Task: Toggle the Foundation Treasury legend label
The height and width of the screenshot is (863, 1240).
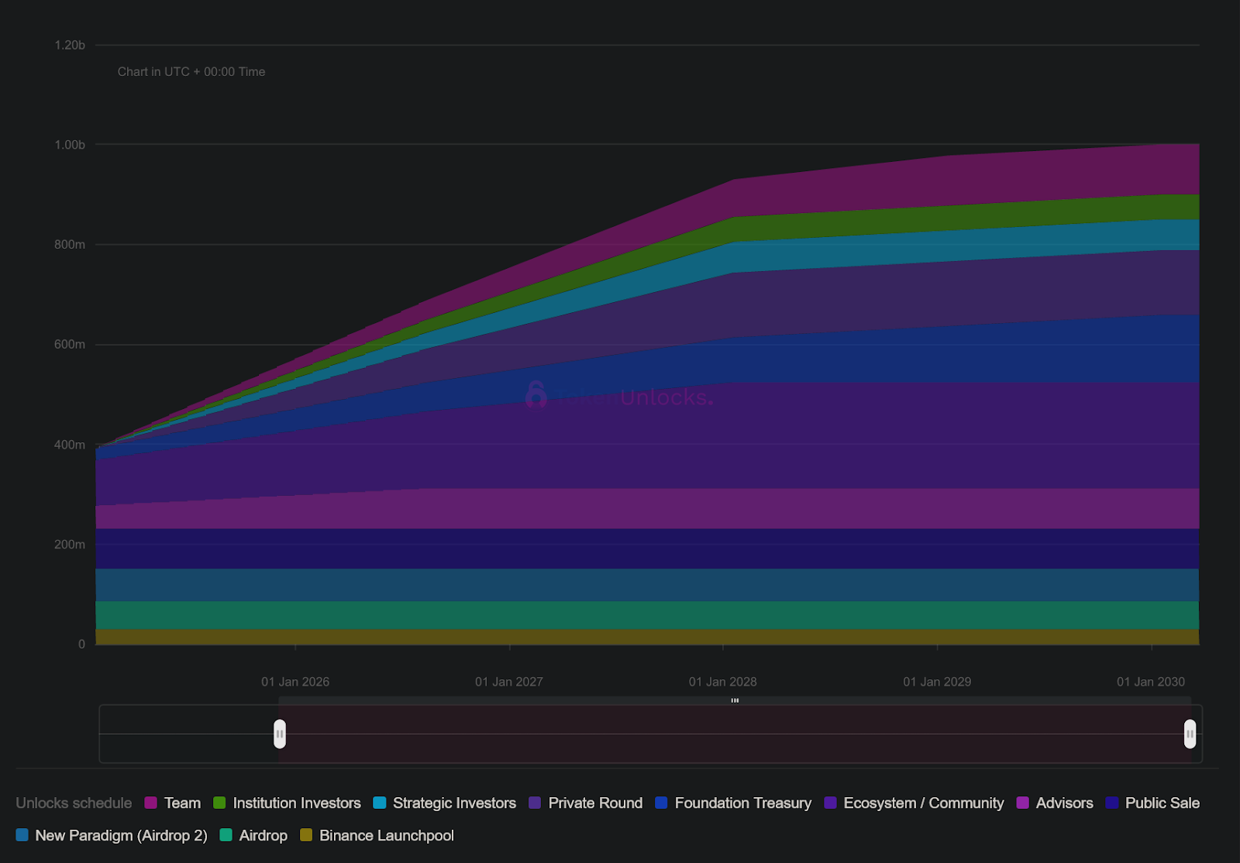Action: (743, 803)
